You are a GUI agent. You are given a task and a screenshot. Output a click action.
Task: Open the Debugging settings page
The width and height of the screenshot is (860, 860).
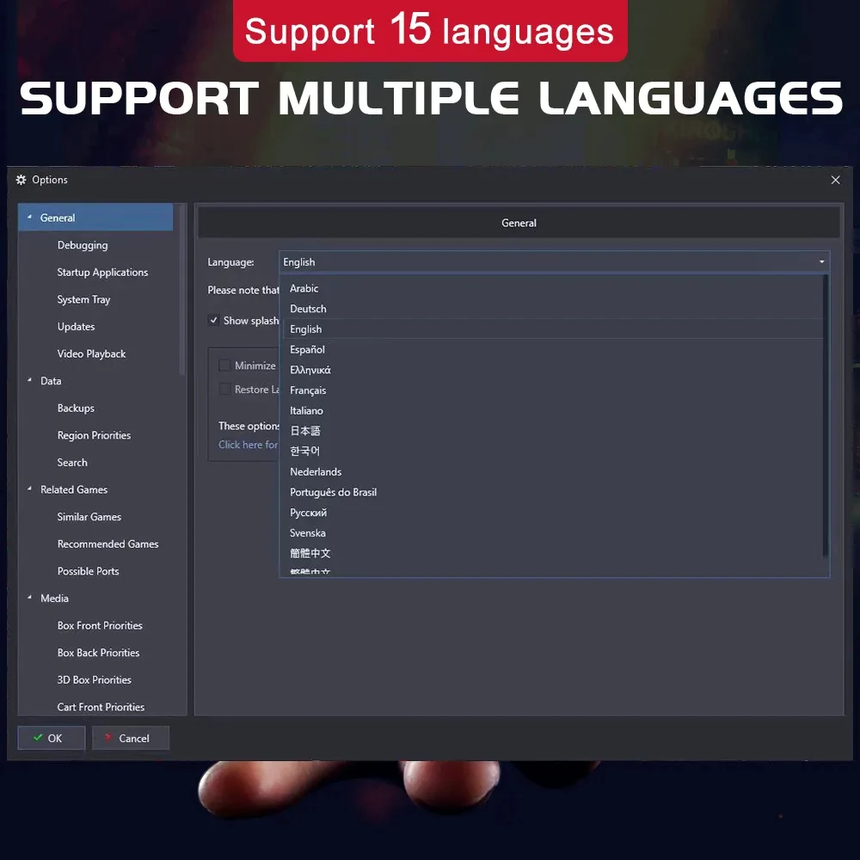(x=83, y=245)
